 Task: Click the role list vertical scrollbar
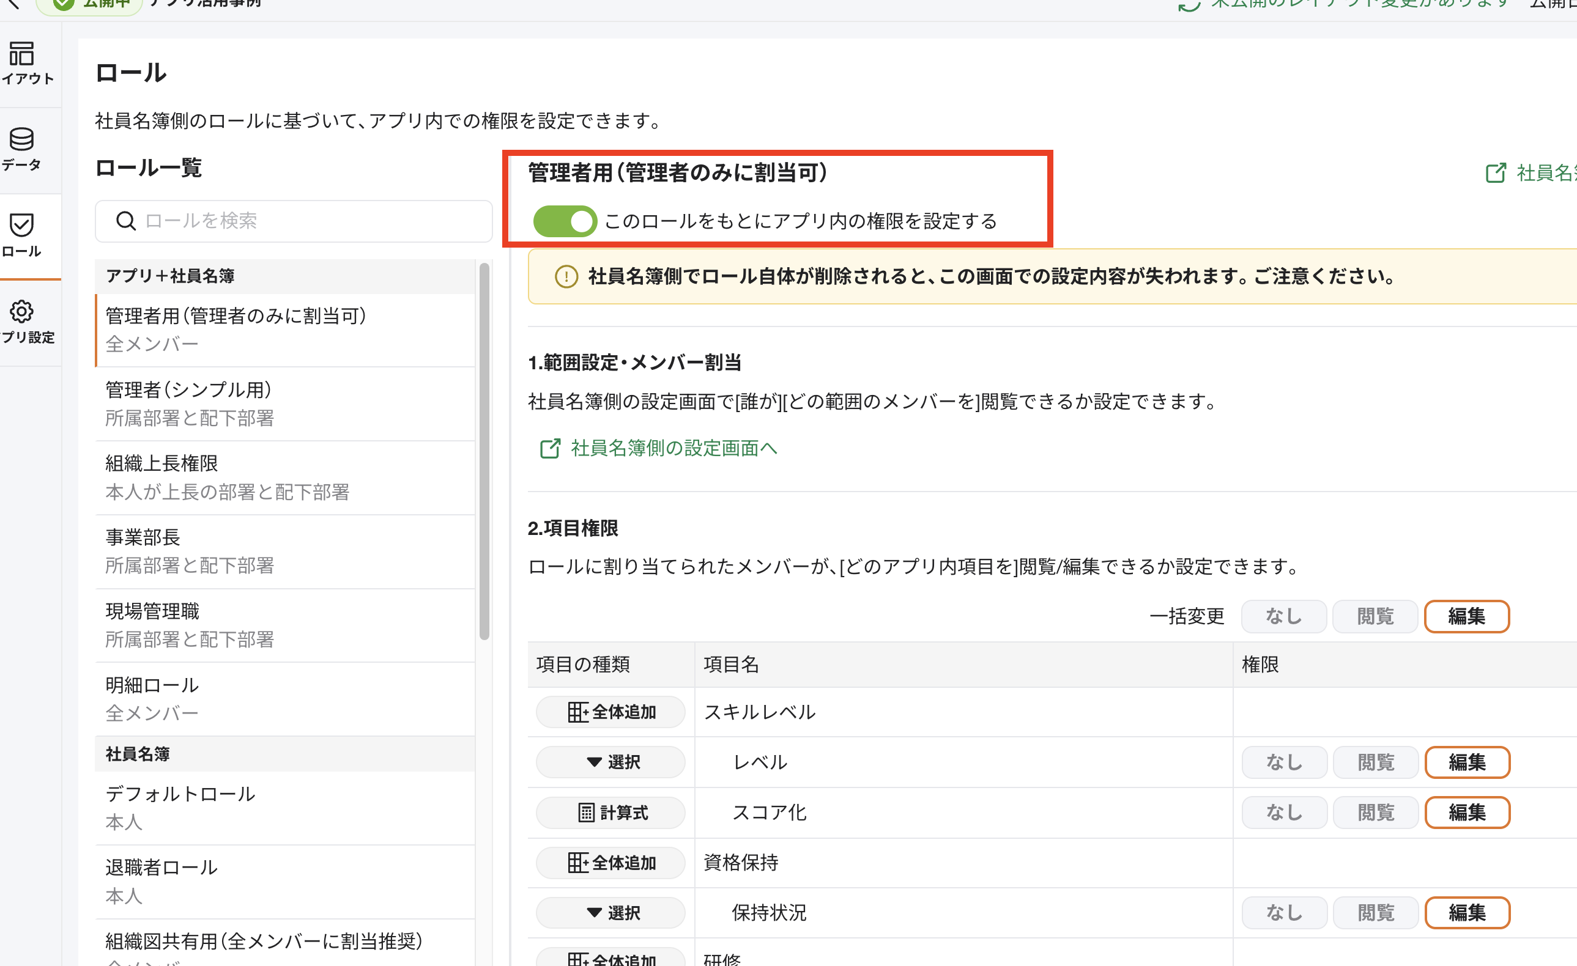[484, 452]
